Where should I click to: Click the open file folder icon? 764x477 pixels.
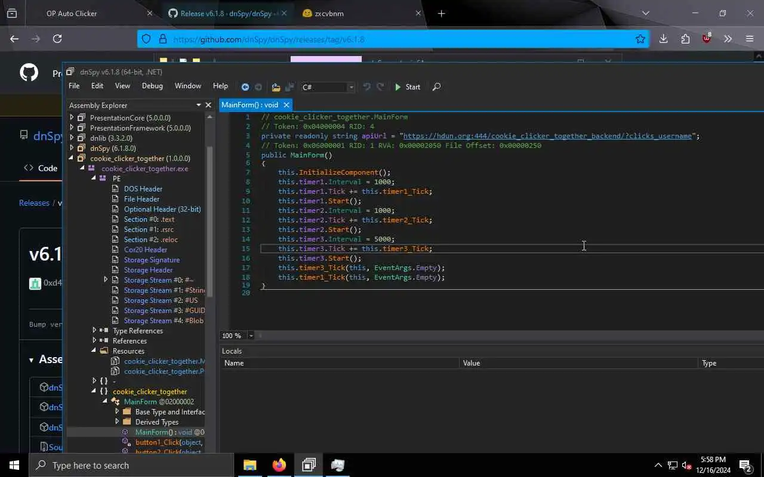click(276, 87)
